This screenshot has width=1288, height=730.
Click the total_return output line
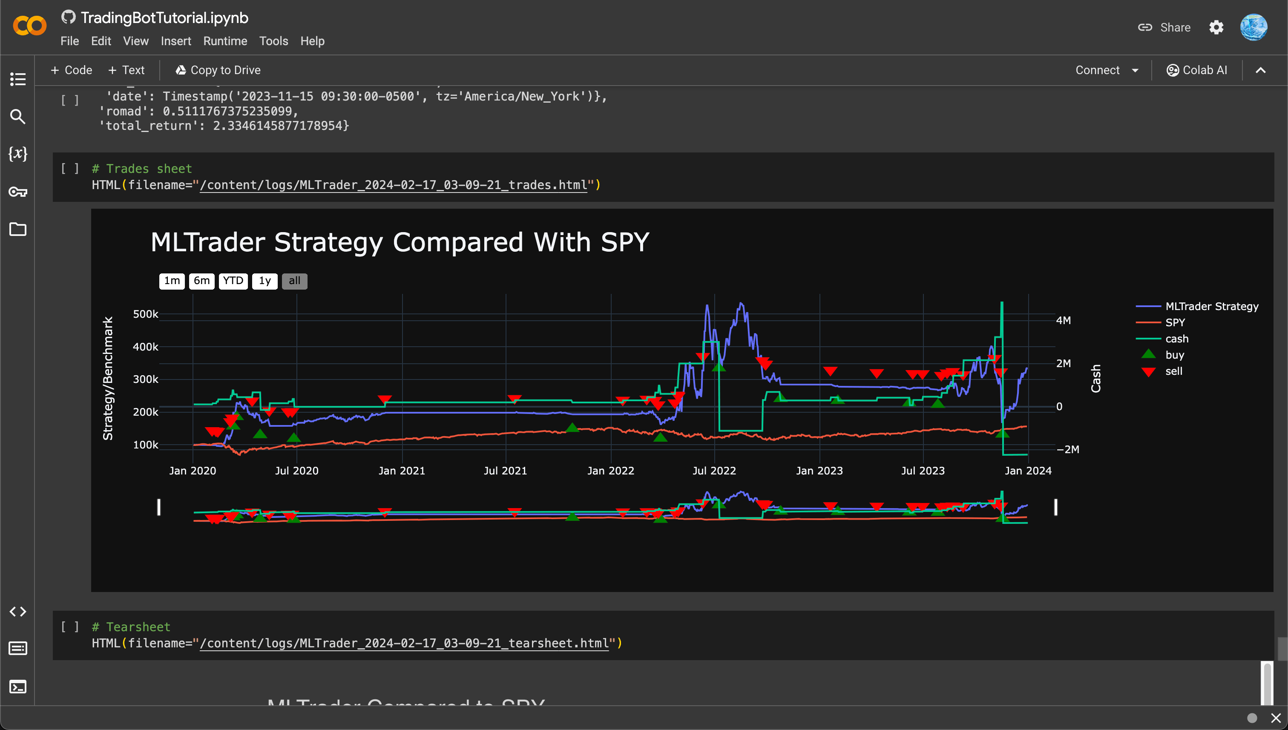[224, 126]
